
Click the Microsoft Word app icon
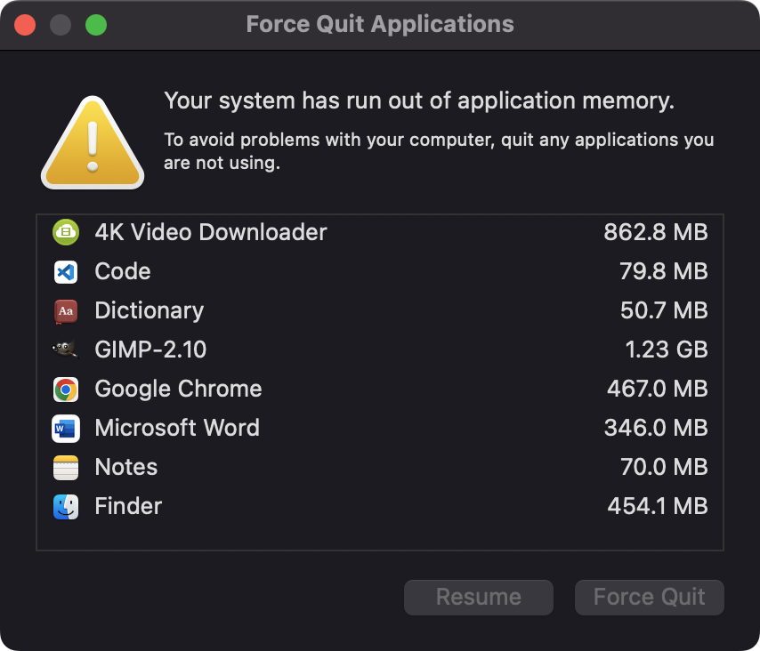click(x=66, y=428)
